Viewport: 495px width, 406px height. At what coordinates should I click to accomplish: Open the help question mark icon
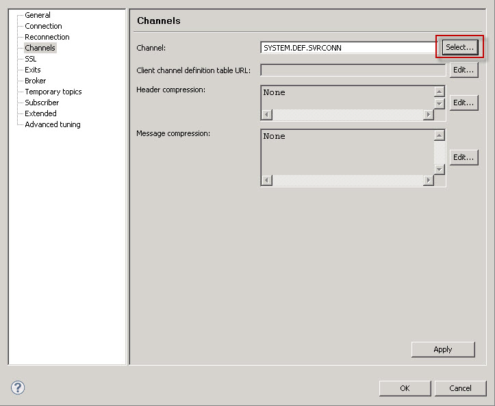click(x=18, y=388)
